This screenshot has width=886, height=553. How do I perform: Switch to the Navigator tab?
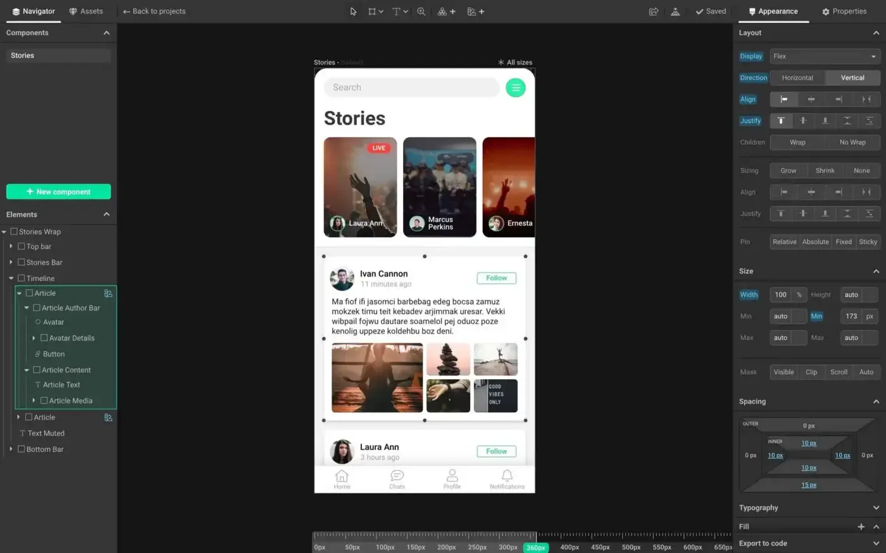[x=34, y=11]
